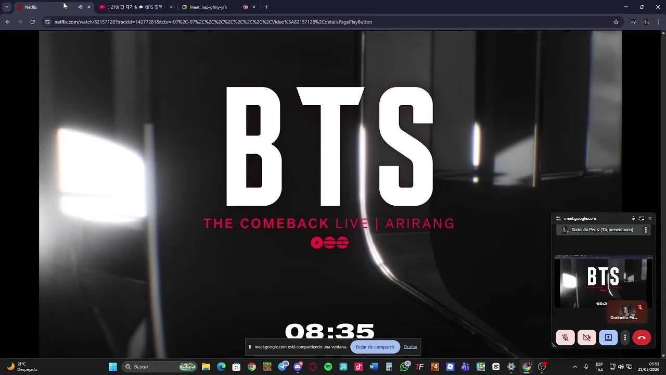Open Spotify from taskbar
This screenshot has height=375, width=666.
(328, 367)
